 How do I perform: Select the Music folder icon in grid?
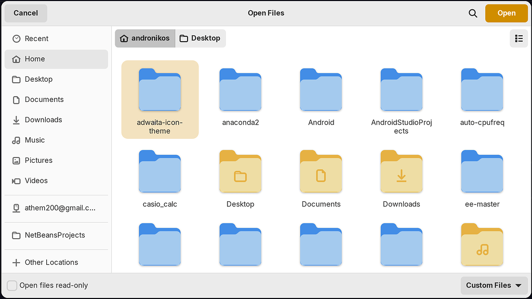(x=482, y=244)
